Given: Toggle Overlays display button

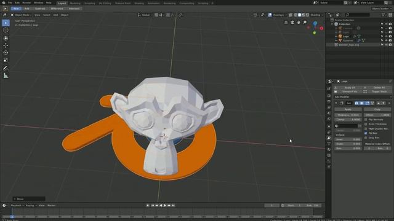Looking at the screenshot, I should tap(270, 15).
